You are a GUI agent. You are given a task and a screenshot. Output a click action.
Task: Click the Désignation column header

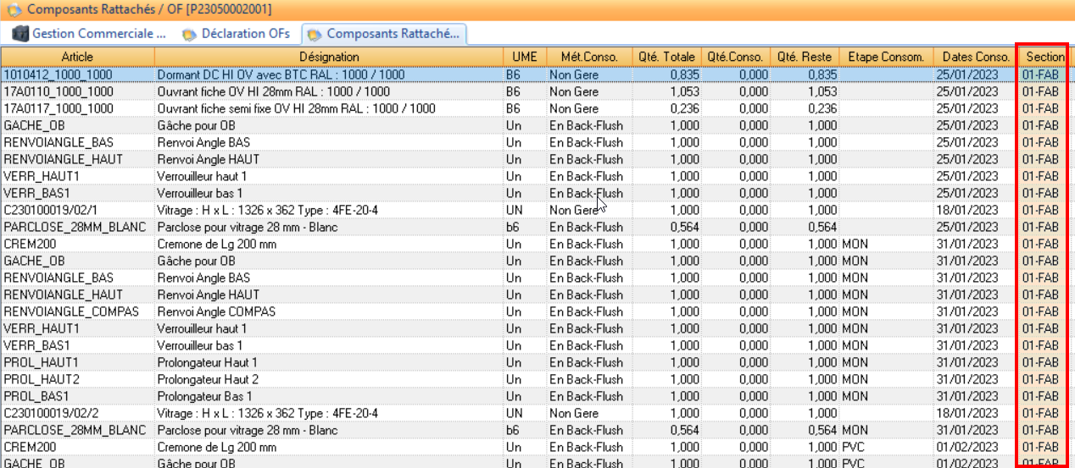328,57
